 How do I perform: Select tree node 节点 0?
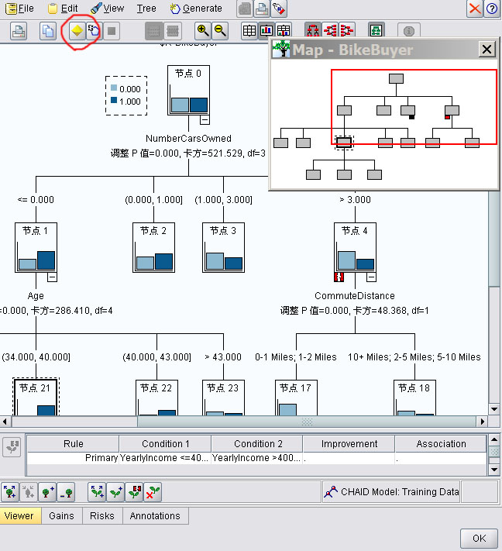click(x=189, y=91)
